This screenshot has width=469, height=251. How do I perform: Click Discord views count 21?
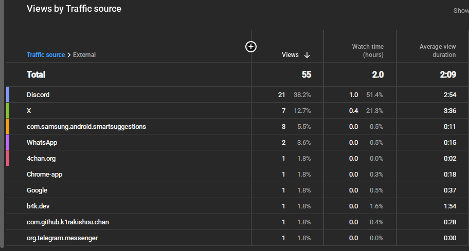coord(281,95)
